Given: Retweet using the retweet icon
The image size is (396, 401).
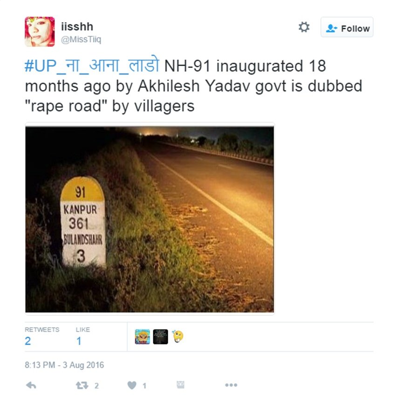Looking at the screenshot, I should pyautogui.click(x=82, y=386).
